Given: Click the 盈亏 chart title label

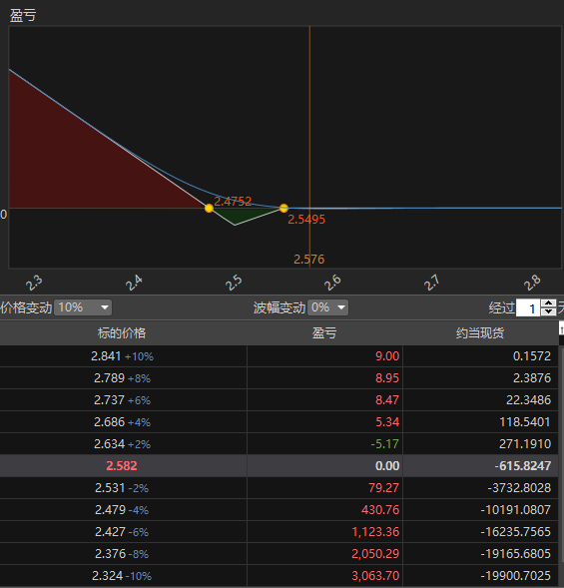Looking at the screenshot, I should tap(23, 16).
